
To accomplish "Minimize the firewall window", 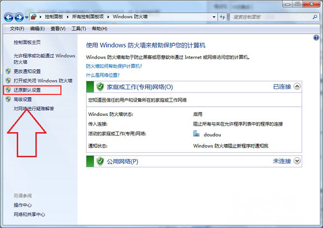I will pyautogui.click(x=288, y=4).
